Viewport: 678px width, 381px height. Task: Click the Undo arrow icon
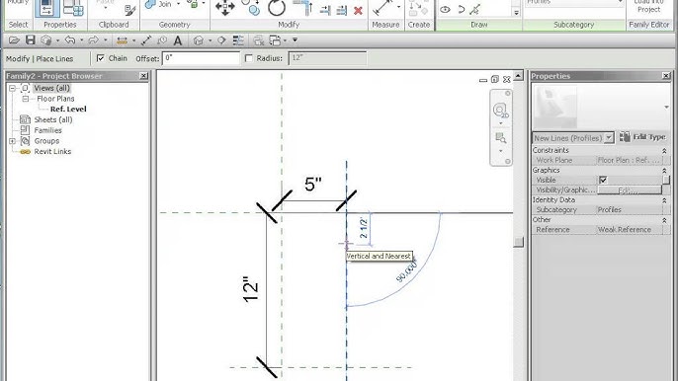(x=69, y=40)
